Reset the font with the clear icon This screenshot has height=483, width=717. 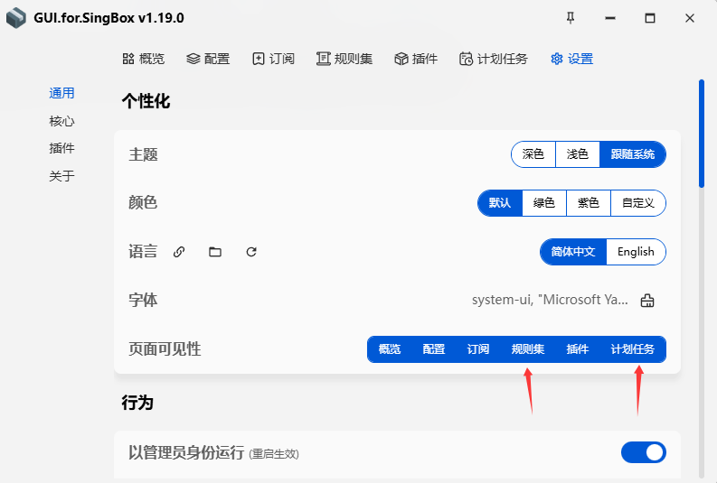tap(647, 301)
